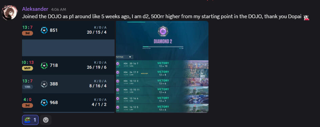Click the Aleksander username
This screenshot has height=127, width=320.
(x=35, y=9)
